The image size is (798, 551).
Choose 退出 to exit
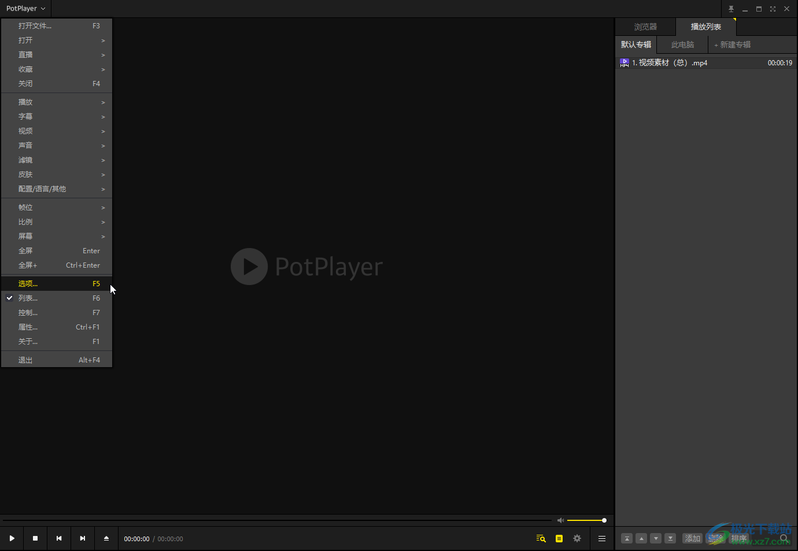click(57, 360)
